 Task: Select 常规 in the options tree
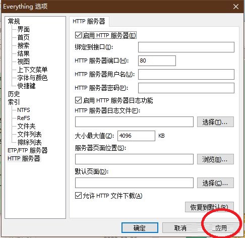[14, 21]
